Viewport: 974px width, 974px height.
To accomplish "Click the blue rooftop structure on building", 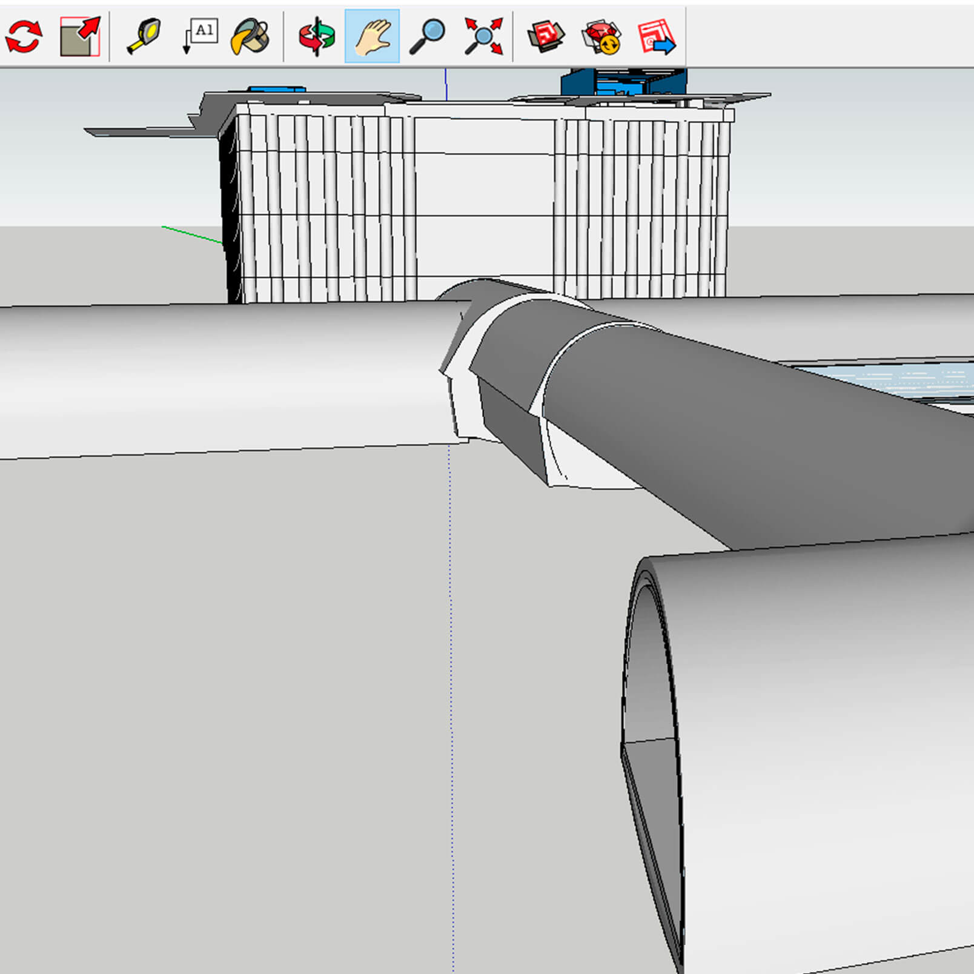I will 624,82.
